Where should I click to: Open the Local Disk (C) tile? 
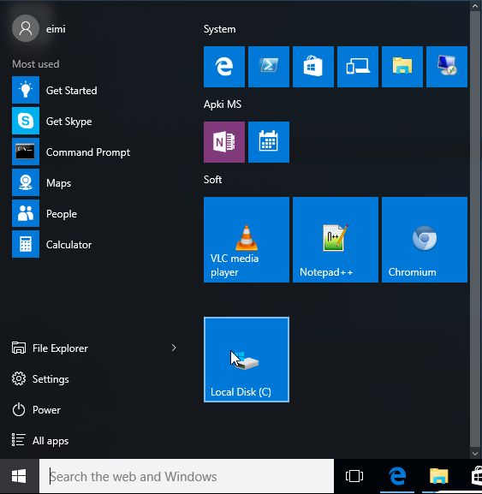pyautogui.click(x=247, y=360)
